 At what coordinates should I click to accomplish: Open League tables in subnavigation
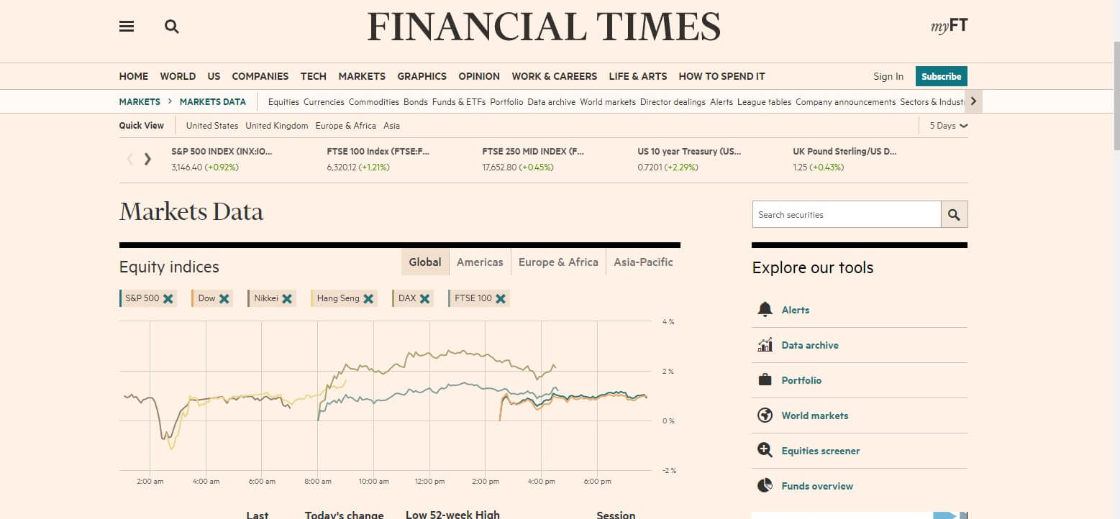coord(765,102)
